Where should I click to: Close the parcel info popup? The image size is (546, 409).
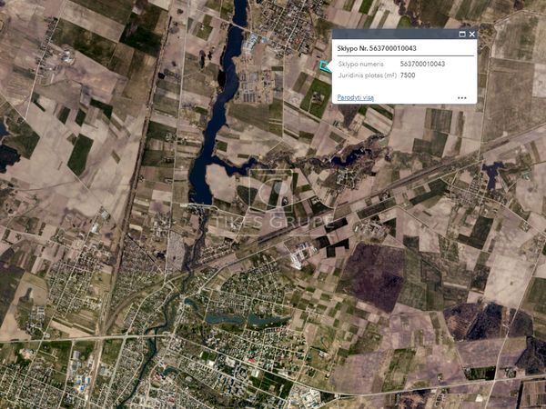point(471,35)
